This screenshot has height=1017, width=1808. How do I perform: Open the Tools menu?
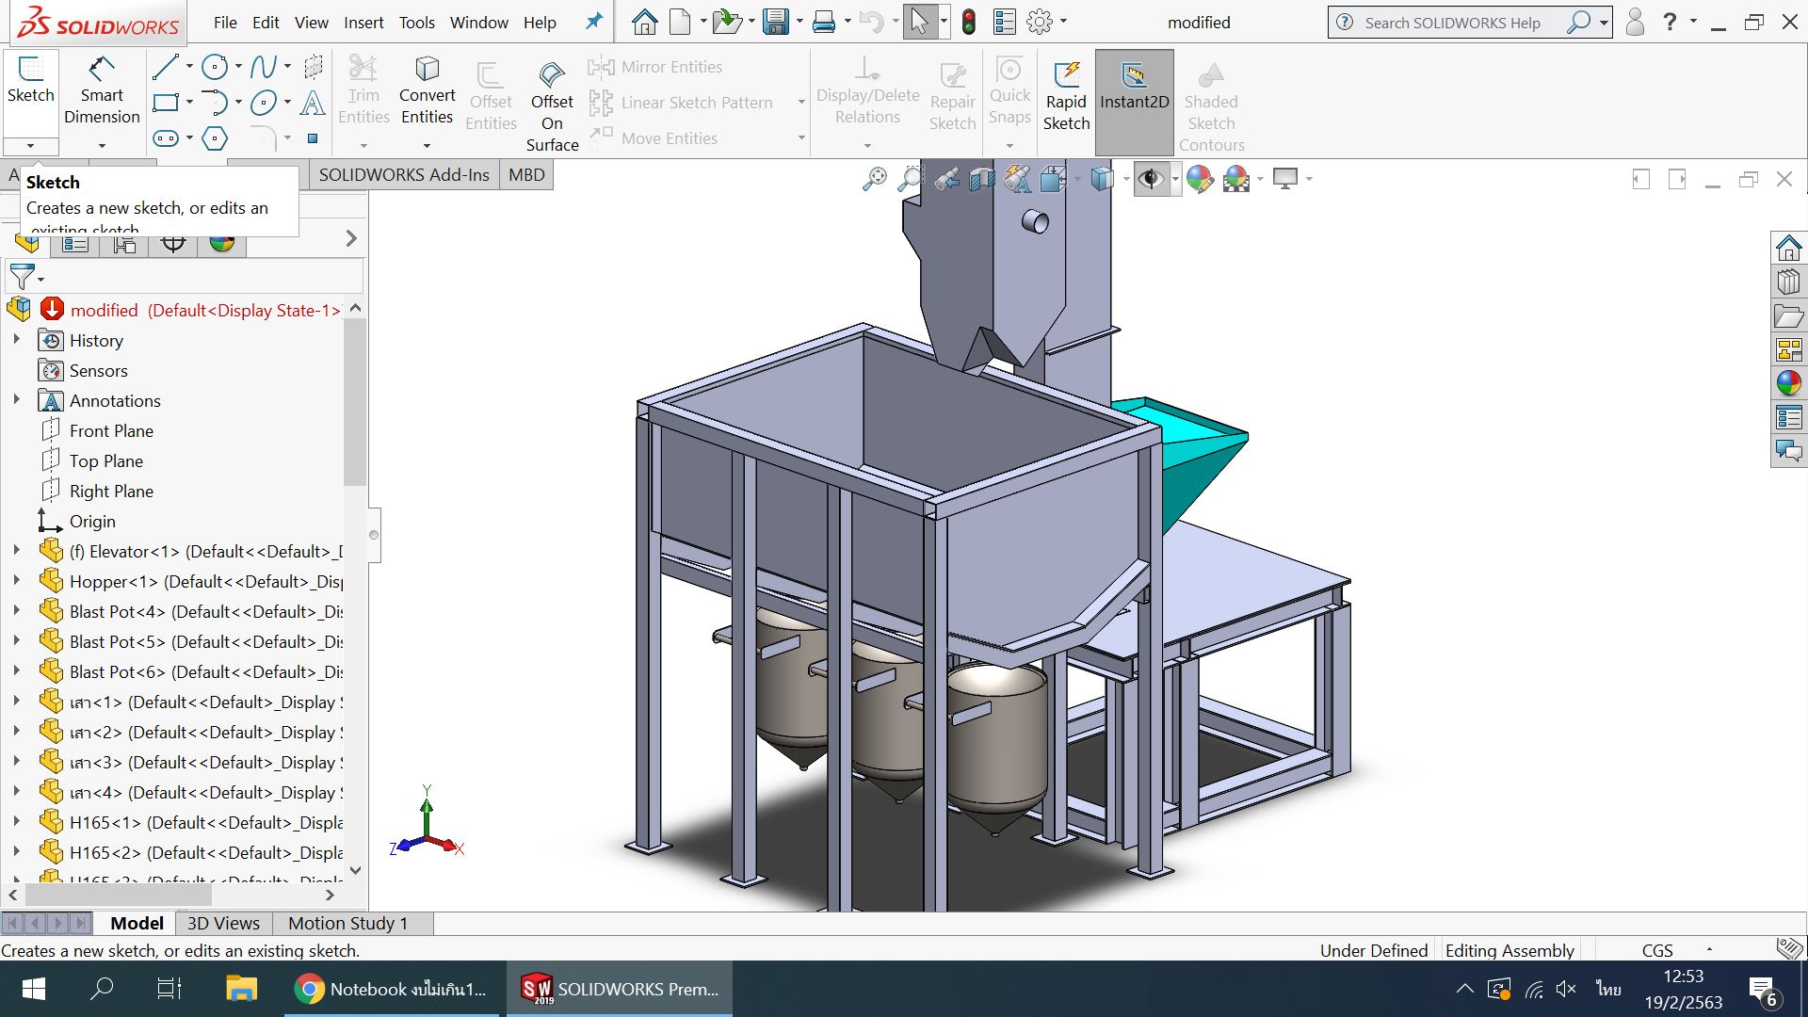pos(416,22)
